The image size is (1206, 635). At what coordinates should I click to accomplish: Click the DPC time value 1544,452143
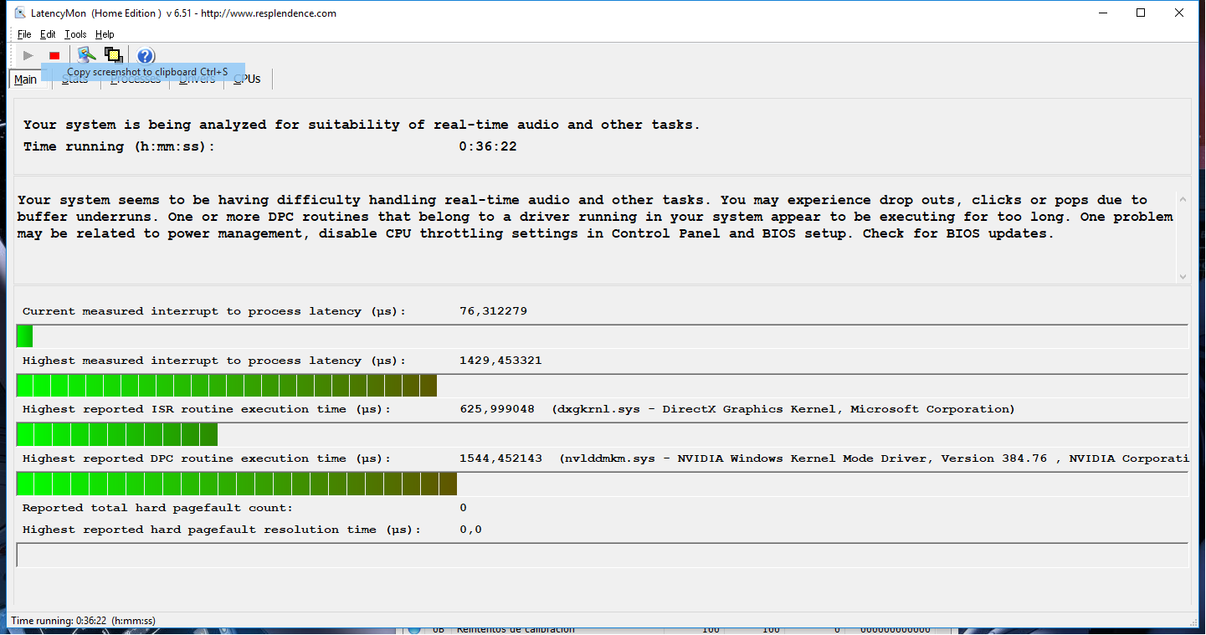click(x=500, y=458)
